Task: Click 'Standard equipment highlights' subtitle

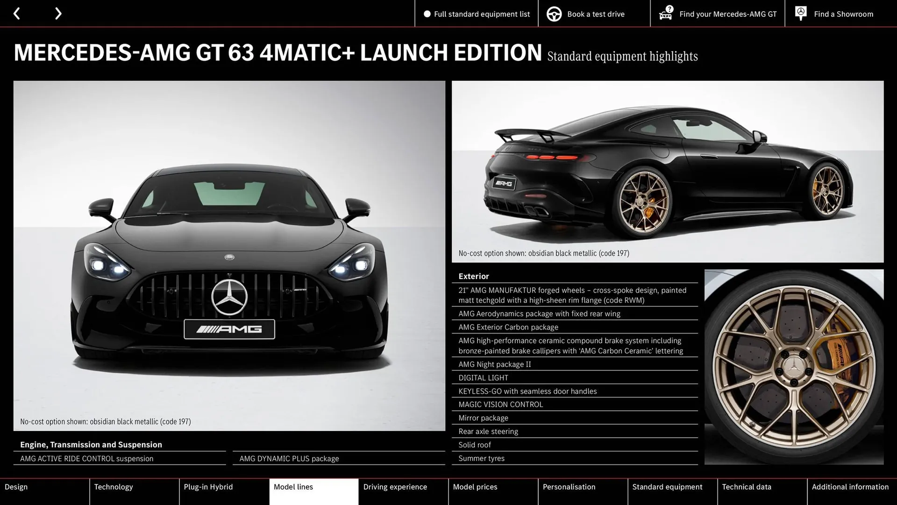Action: tap(622, 56)
